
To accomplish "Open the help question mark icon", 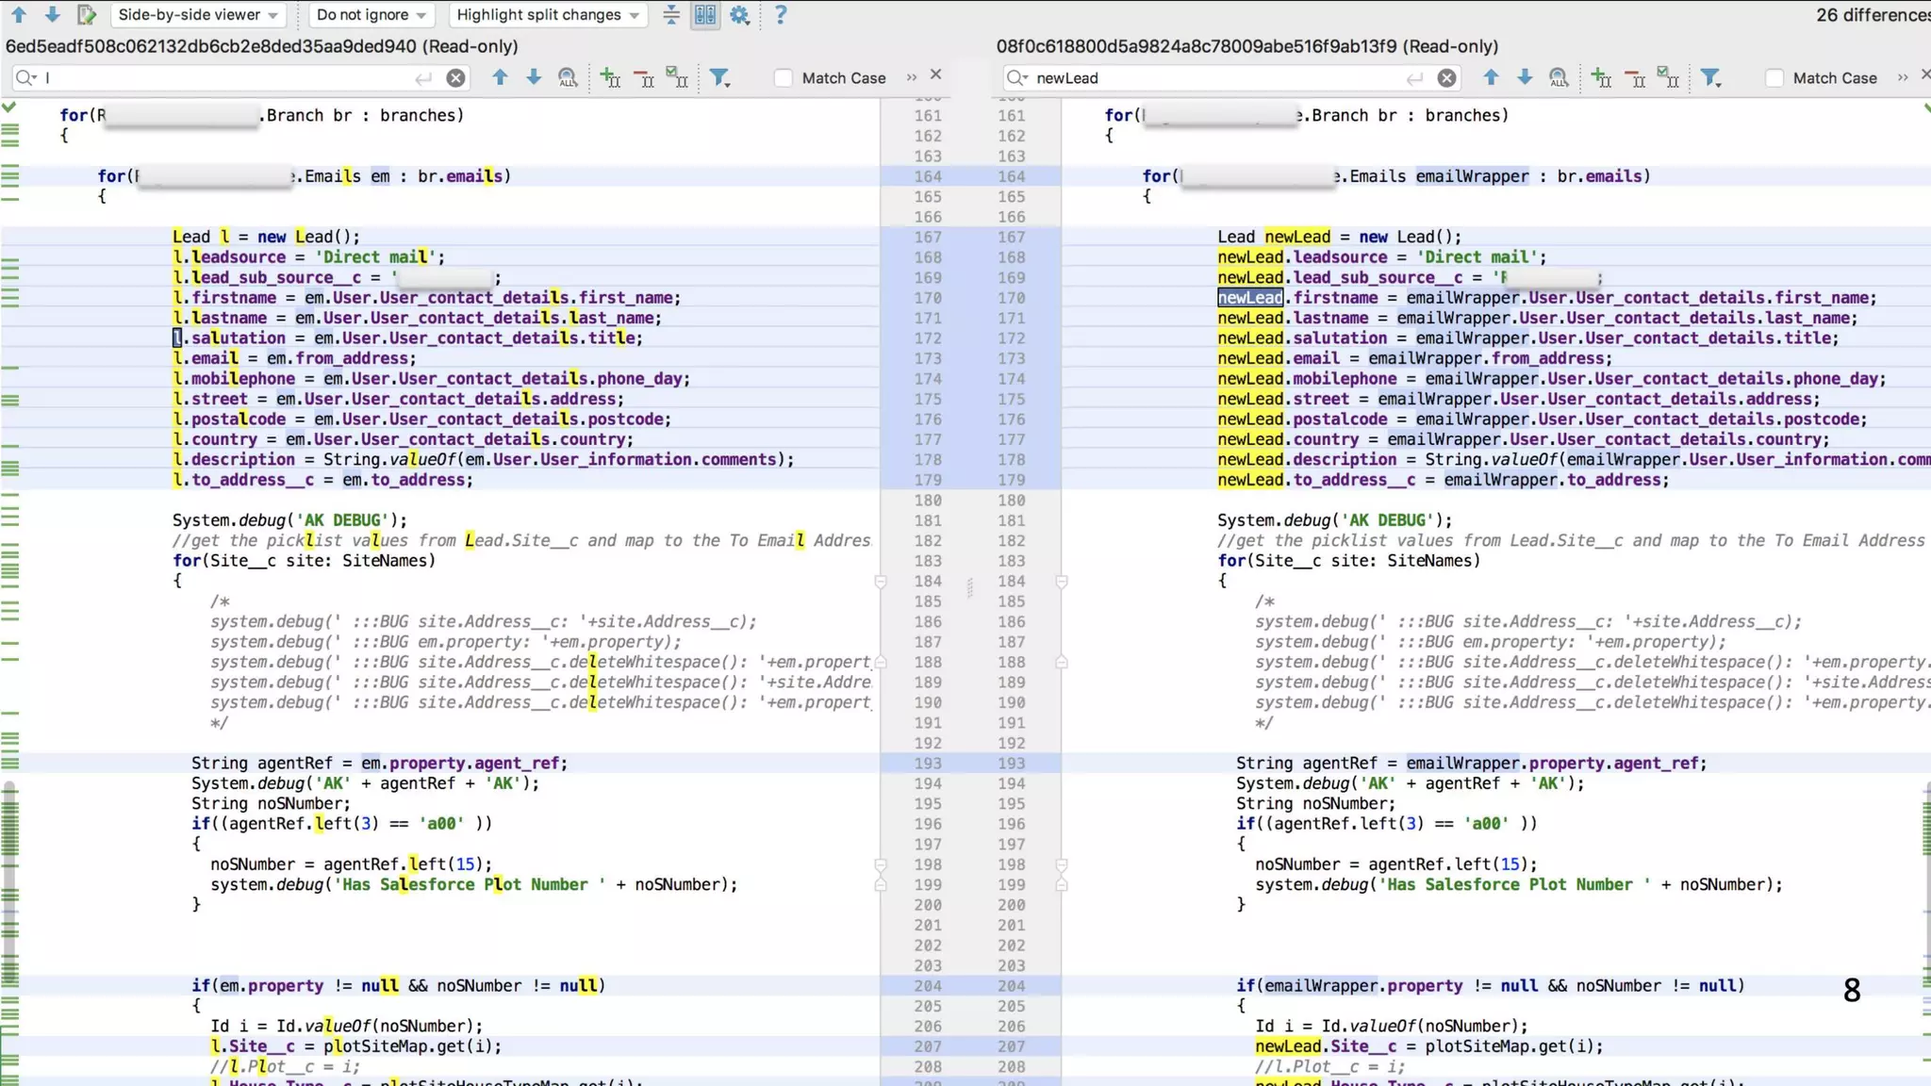I will [x=781, y=14].
